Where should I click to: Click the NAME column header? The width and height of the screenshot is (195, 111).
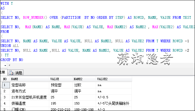30,79
